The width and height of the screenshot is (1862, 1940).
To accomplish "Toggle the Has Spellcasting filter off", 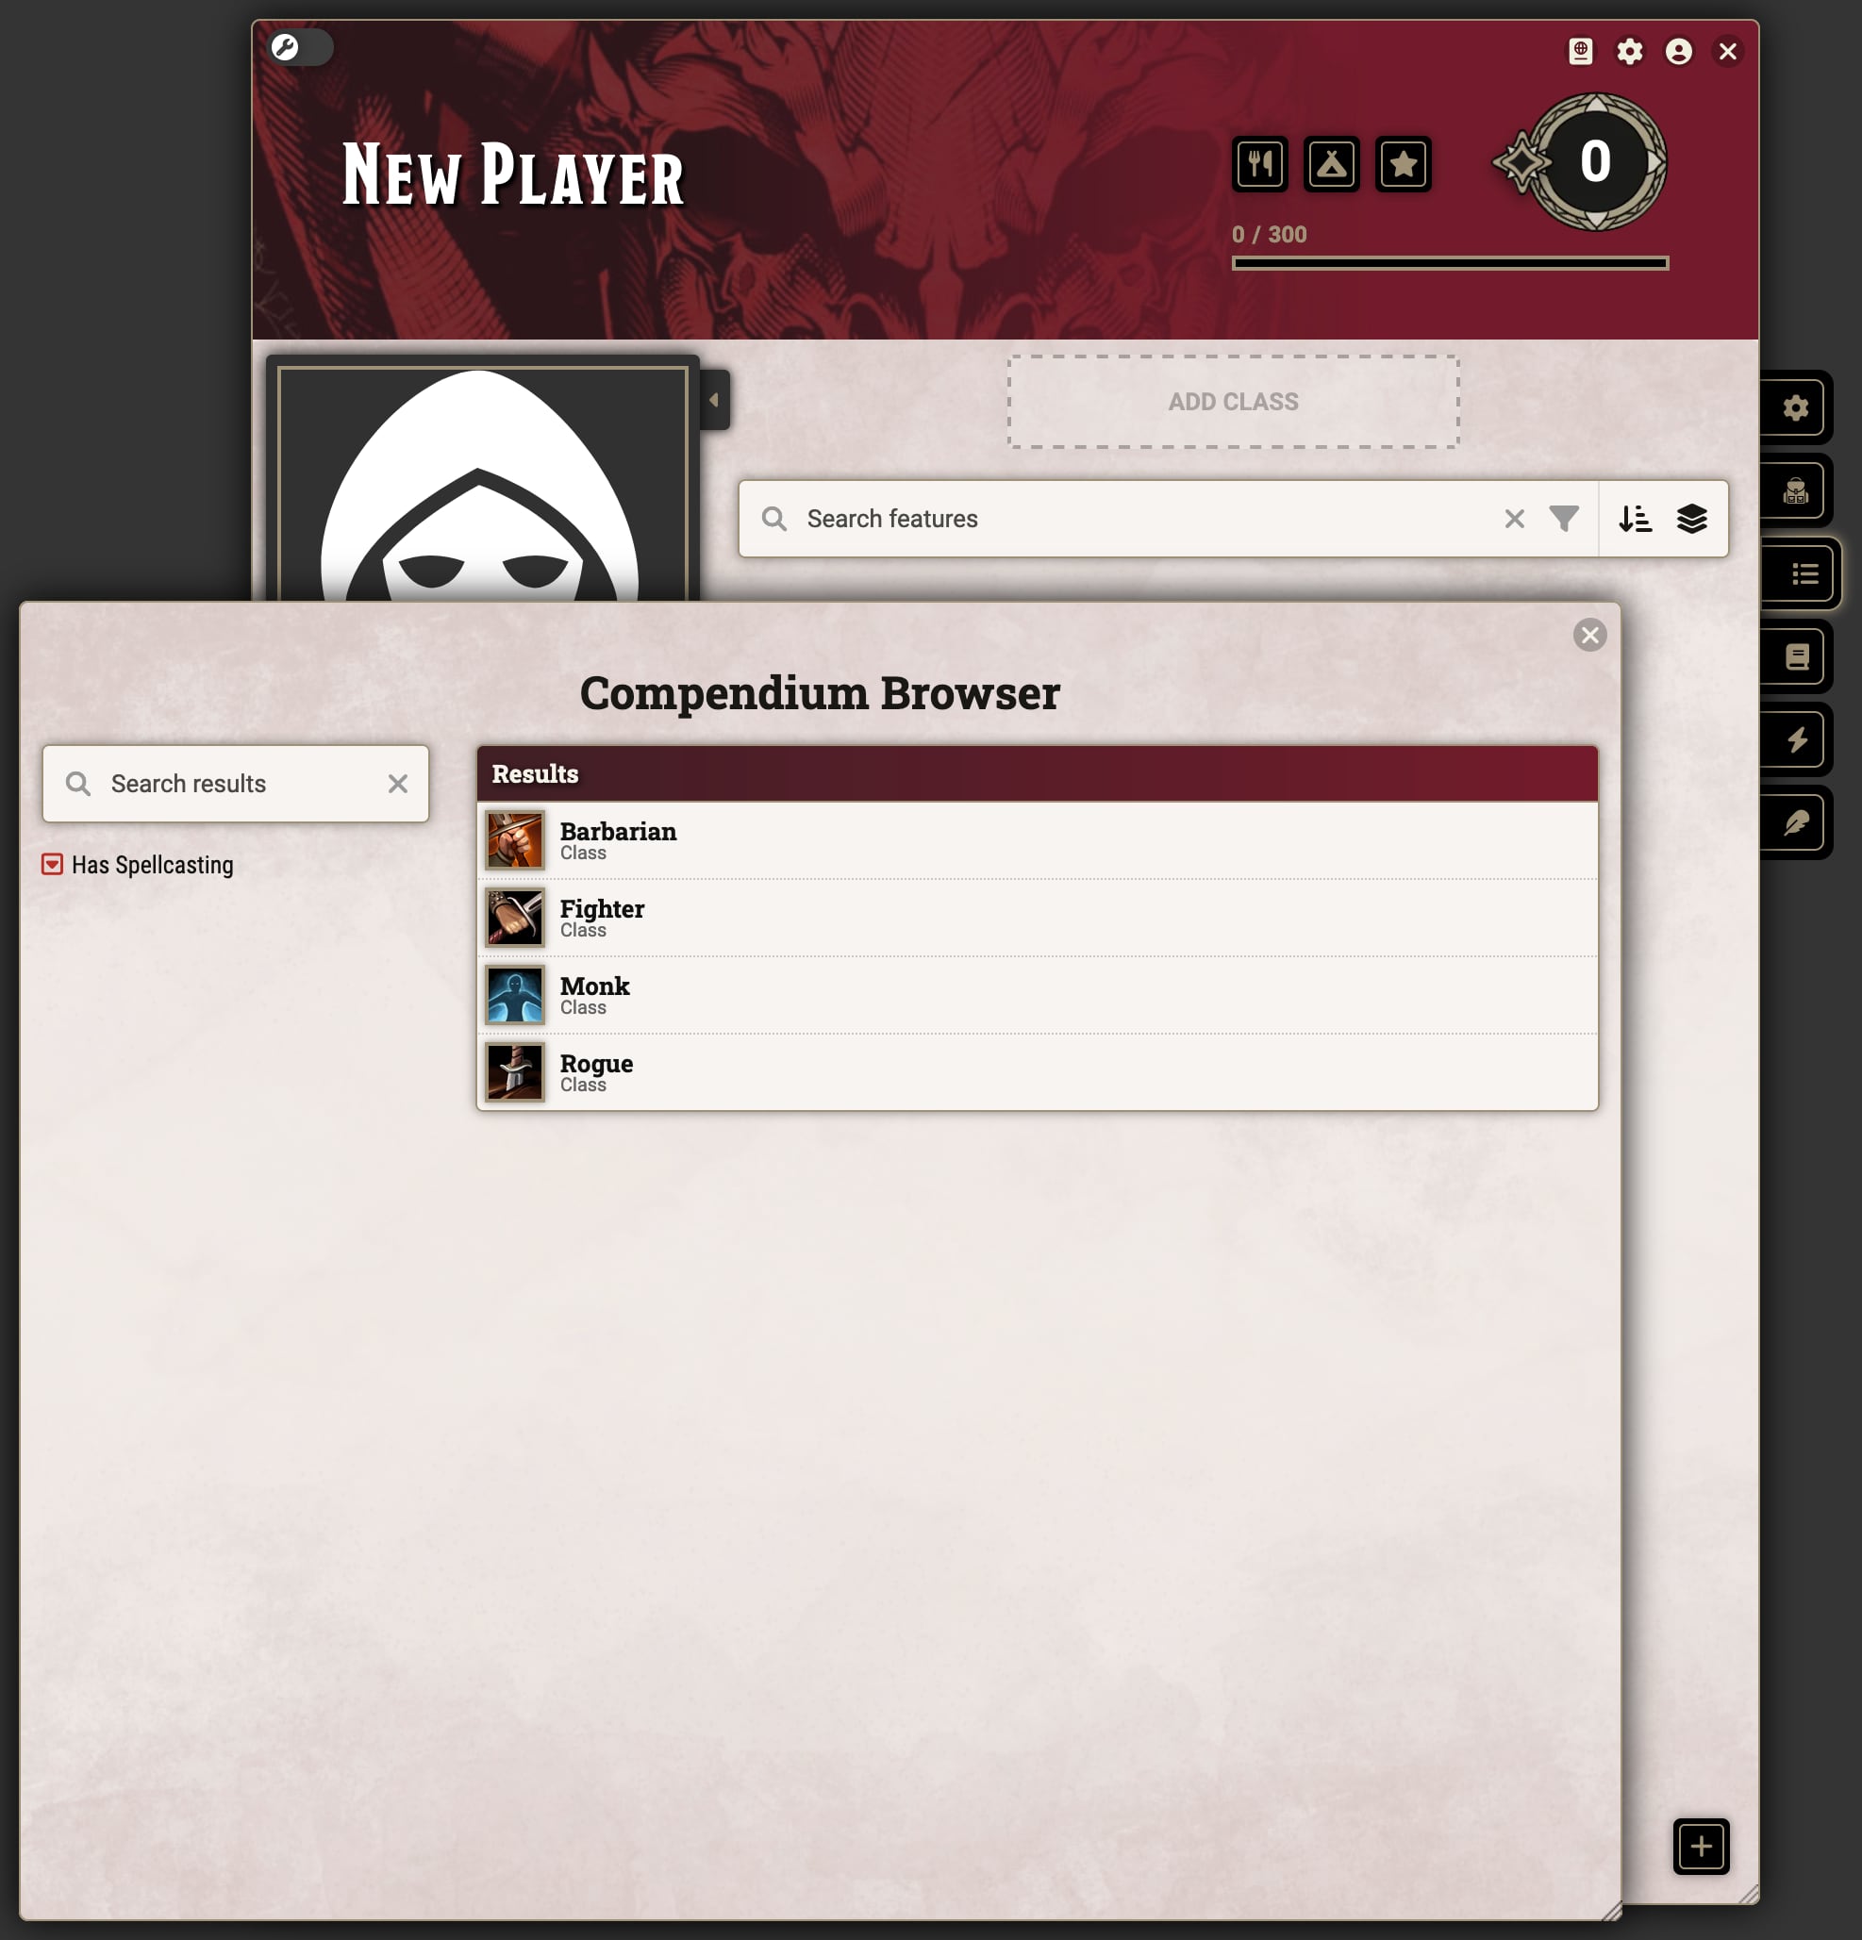I will [x=52, y=864].
